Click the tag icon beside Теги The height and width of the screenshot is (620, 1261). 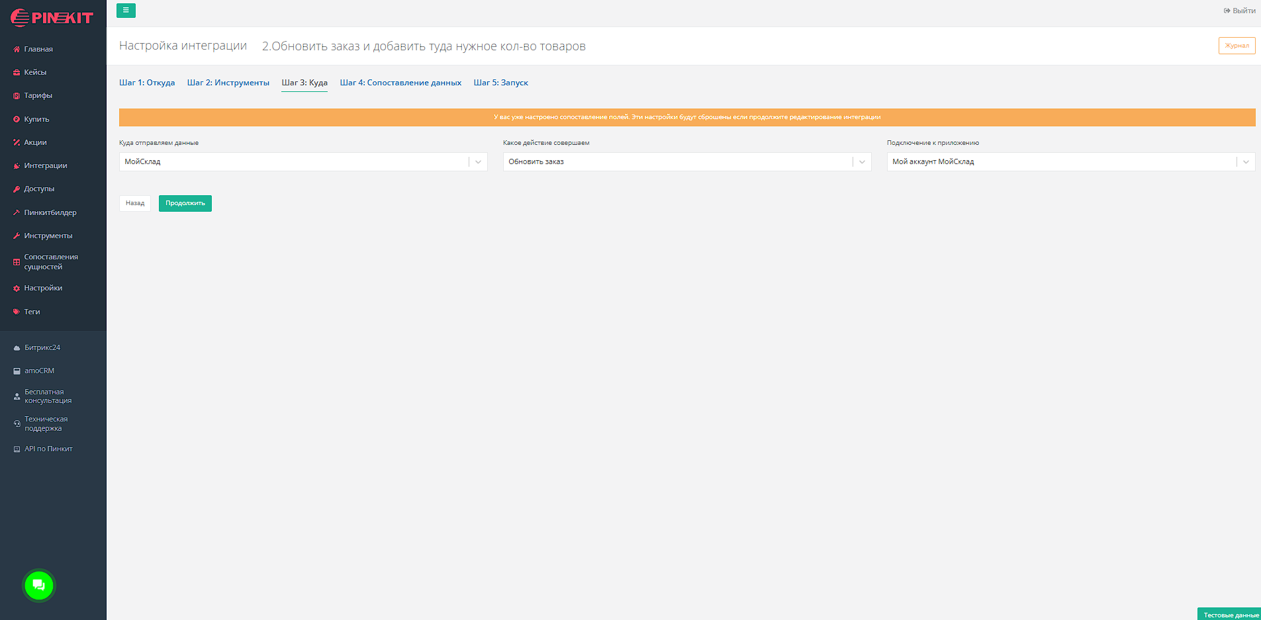coord(17,312)
